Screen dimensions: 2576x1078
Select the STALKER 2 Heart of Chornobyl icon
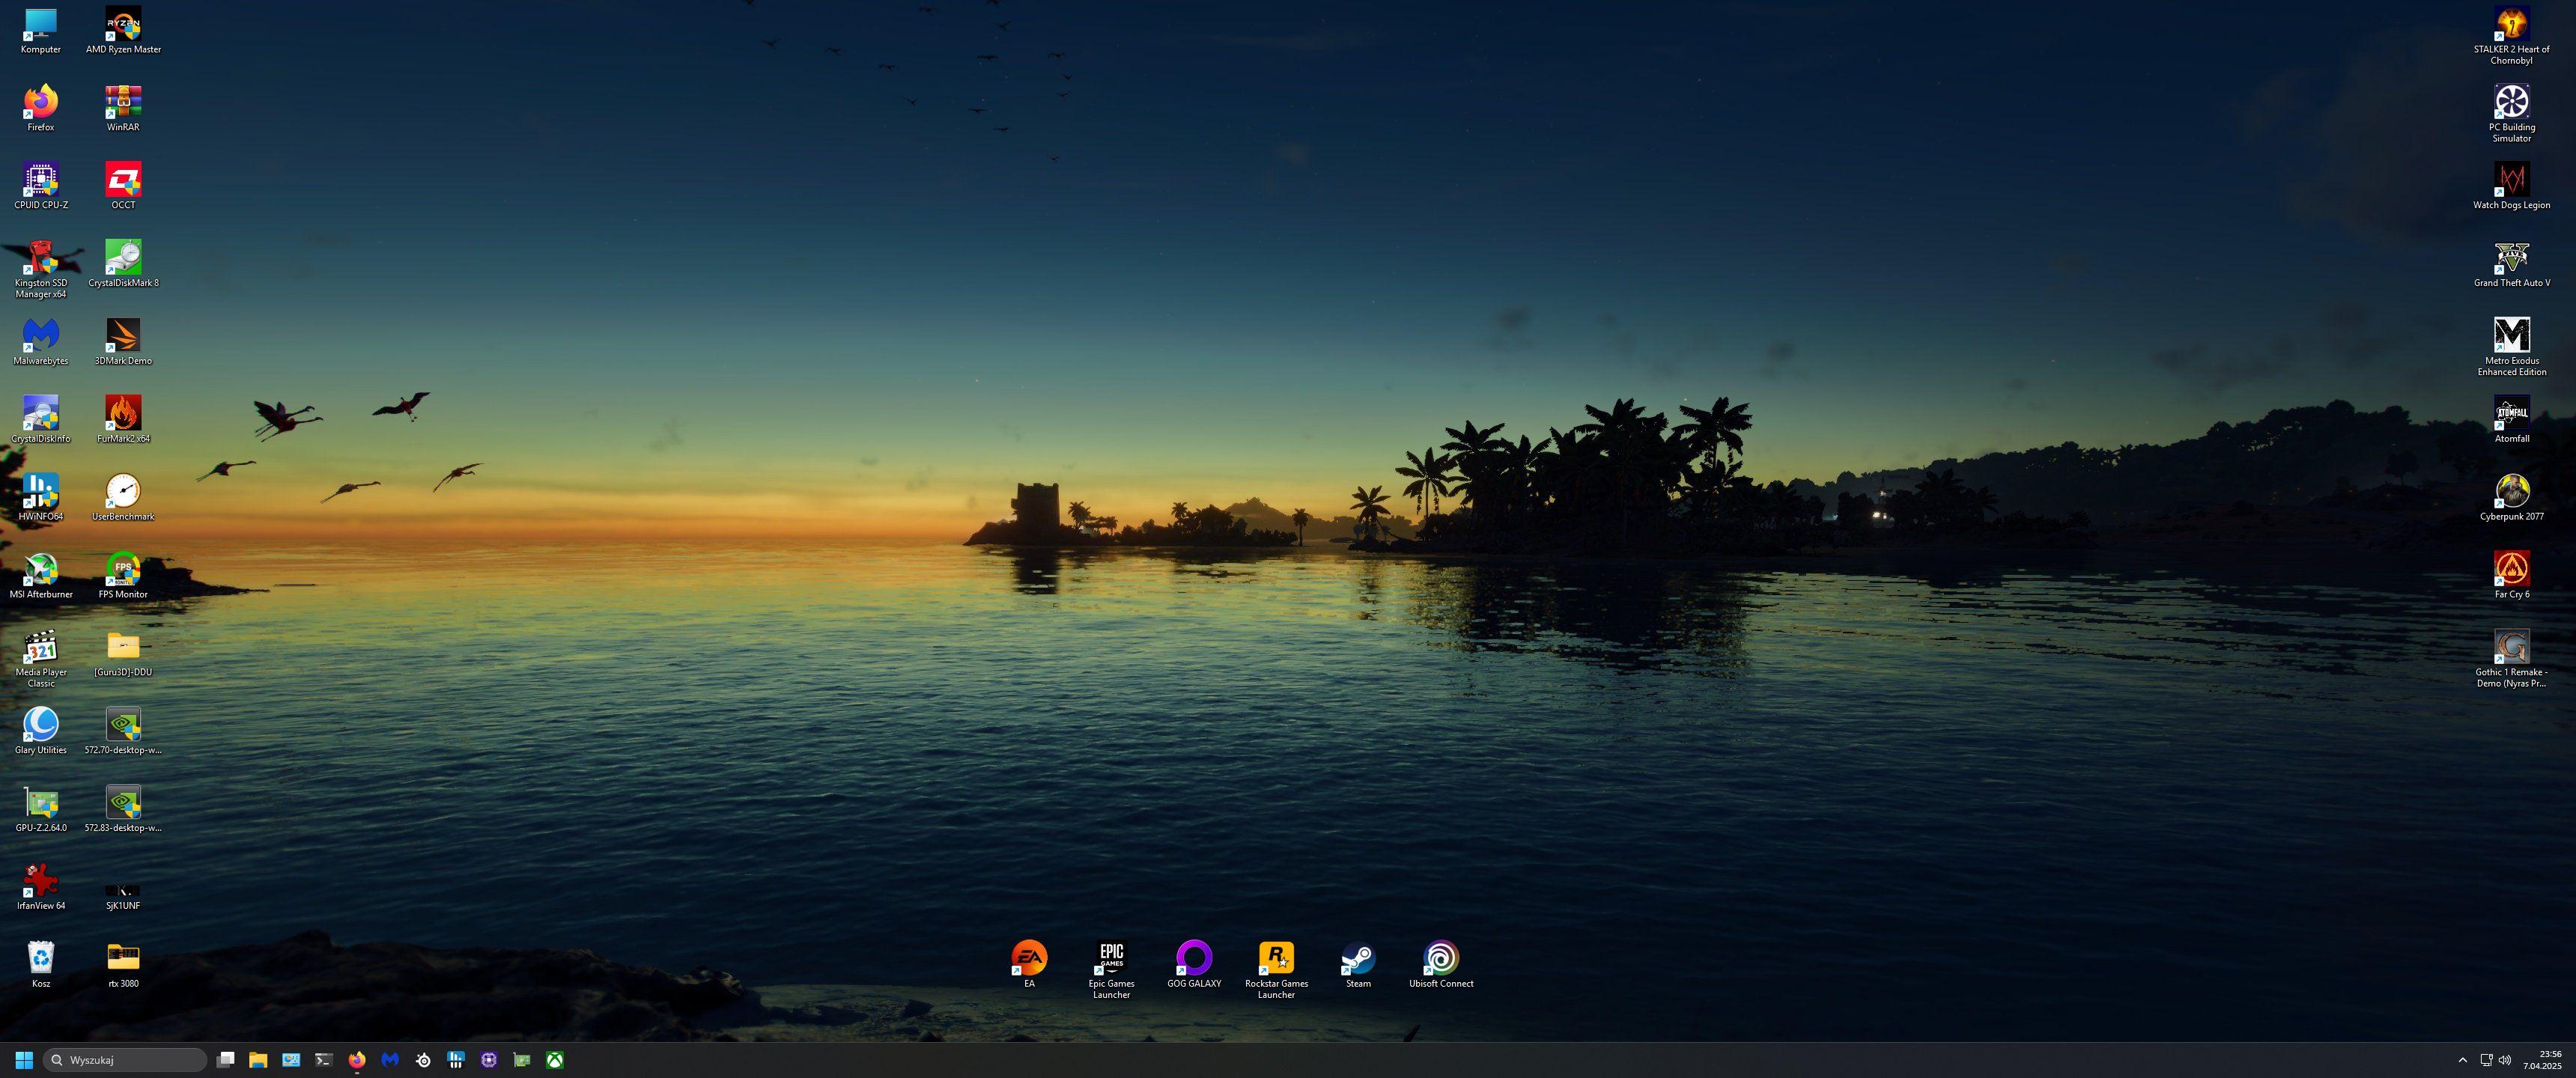[x=2511, y=25]
